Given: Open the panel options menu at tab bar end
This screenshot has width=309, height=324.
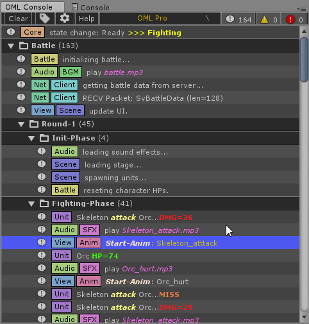Looking at the screenshot, I should click(x=301, y=9).
